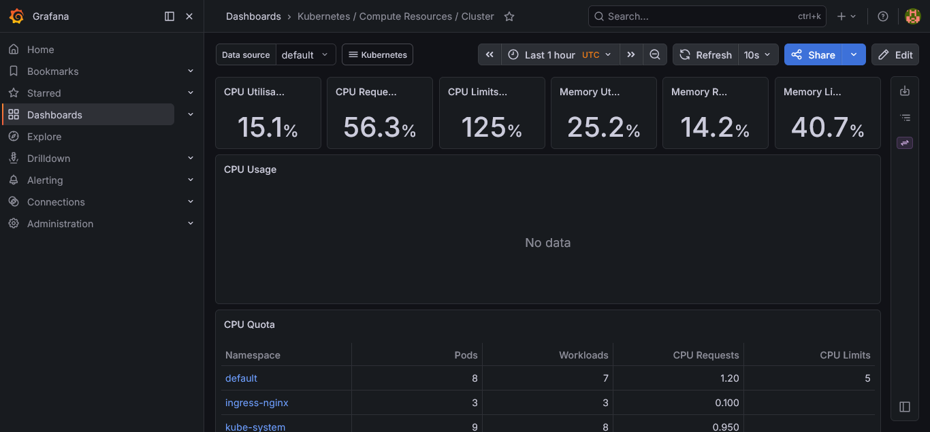This screenshot has width=930, height=432.
Task: Open the kube-system namespace link
Action: pyautogui.click(x=255, y=427)
